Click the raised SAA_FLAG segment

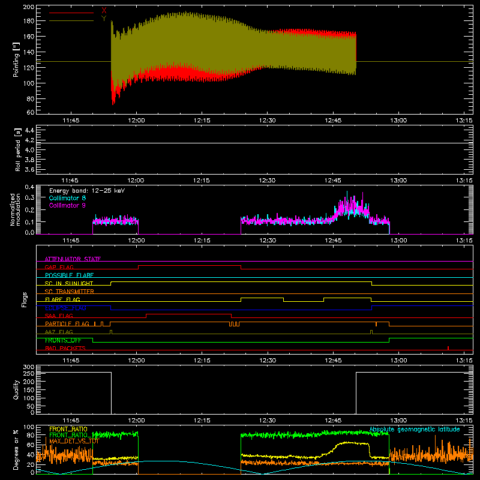point(188,314)
